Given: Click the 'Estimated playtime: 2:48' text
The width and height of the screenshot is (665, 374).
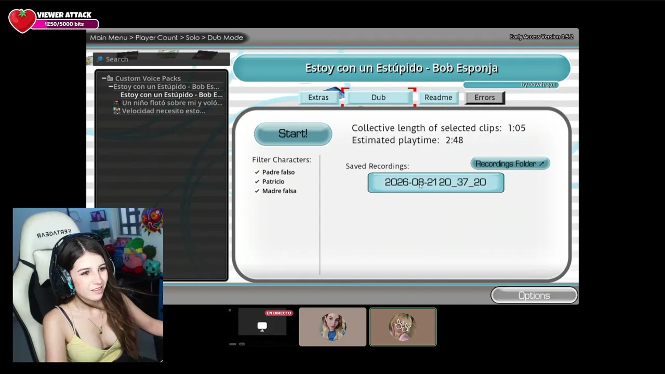Looking at the screenshot, I should [x=407, y=140].
